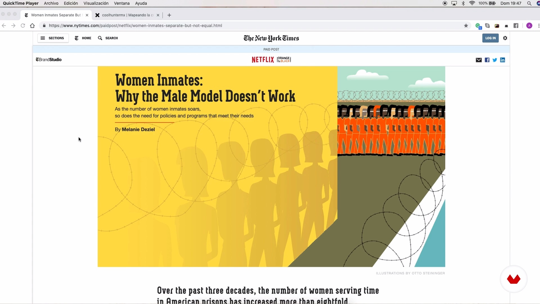Open the QuickTime Player menu
Image resolution: width=540 pixels, height=304 pixels.
21,3
